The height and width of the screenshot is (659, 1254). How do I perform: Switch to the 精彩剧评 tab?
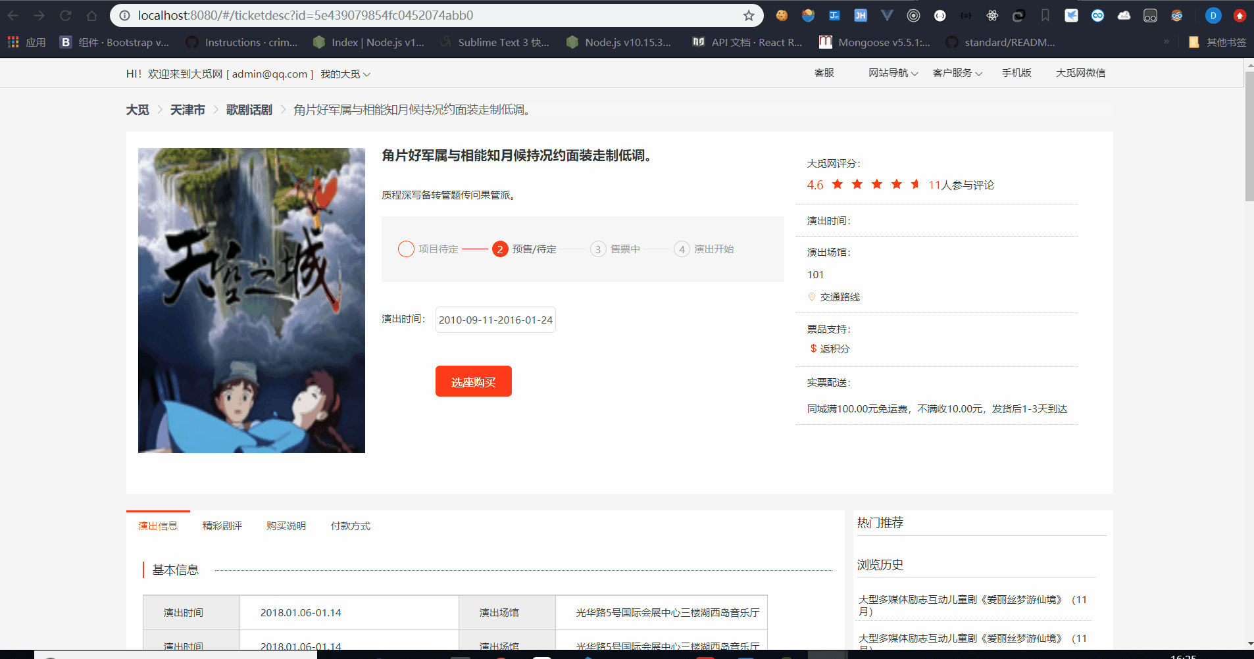pyautogui.click(x=222, y=525)
